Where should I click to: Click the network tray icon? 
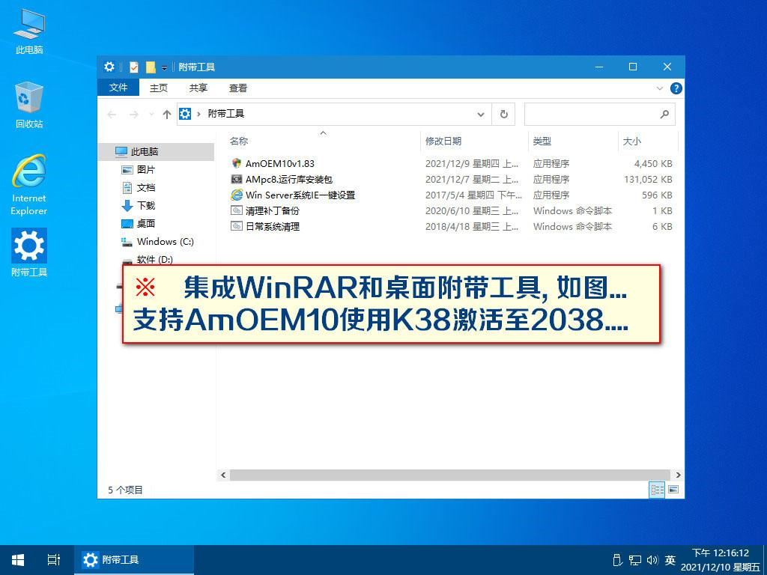click(635, 560)
